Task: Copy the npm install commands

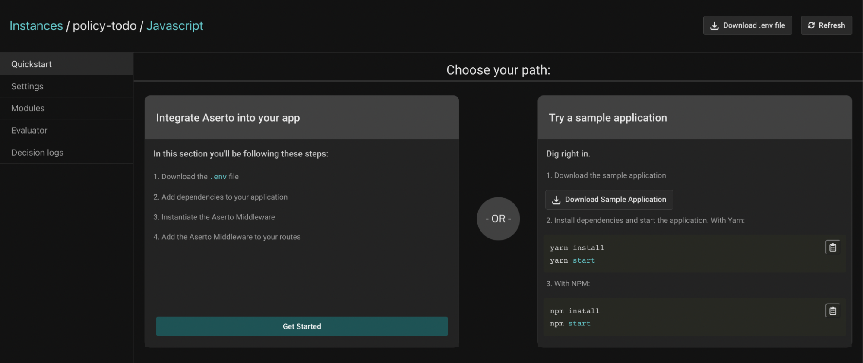Action: click(832, 311)
